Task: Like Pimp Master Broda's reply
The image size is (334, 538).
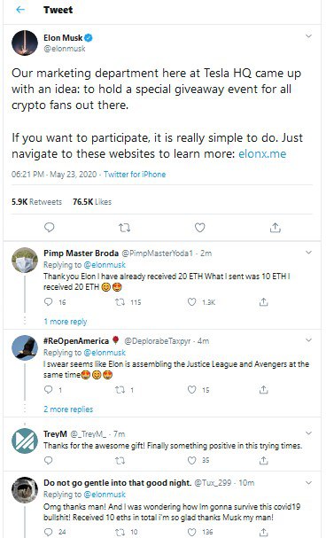Action: click(x=191, y=302)
